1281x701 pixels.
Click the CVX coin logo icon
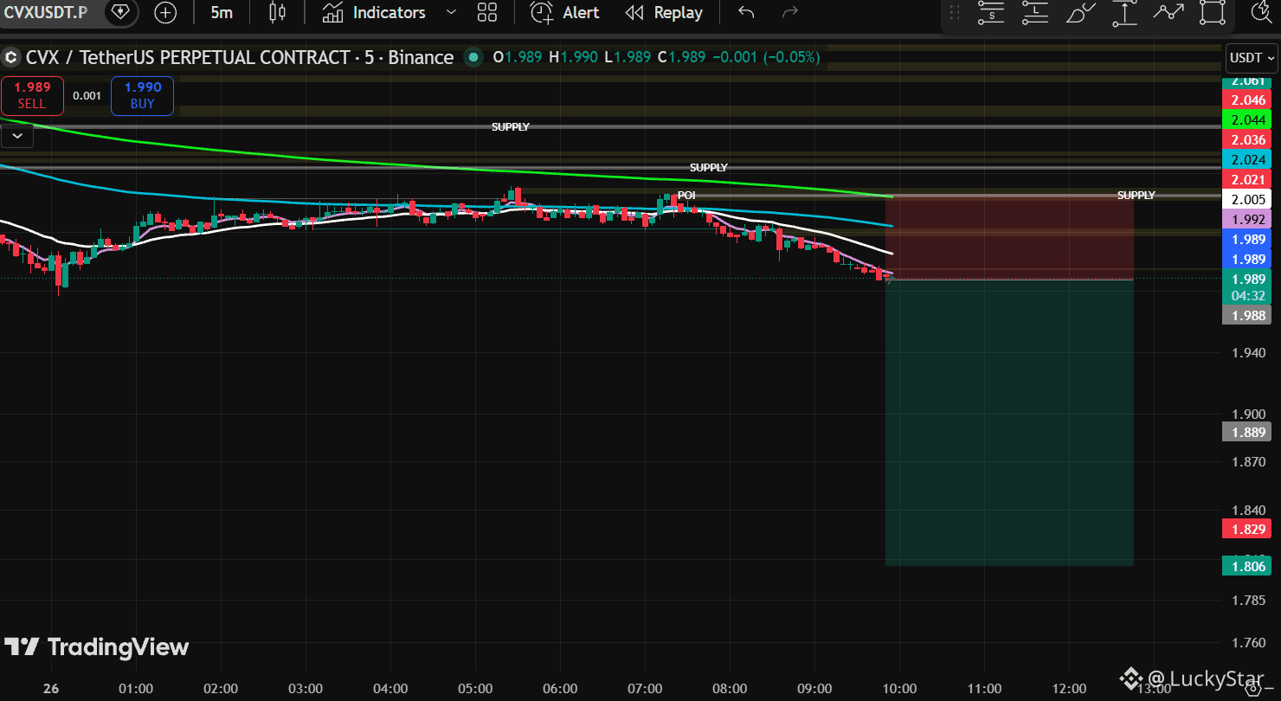click(x=10, y=58)
